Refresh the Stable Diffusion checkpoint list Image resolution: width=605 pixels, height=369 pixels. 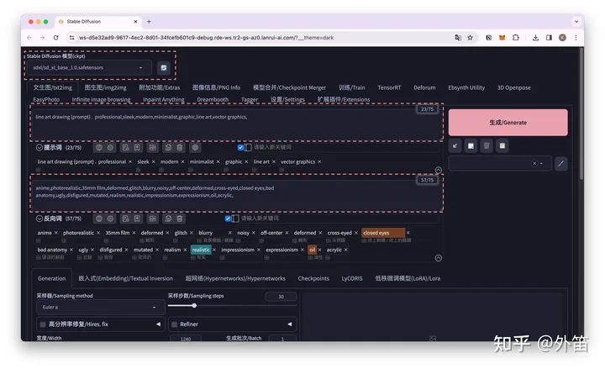click(164, 68)
